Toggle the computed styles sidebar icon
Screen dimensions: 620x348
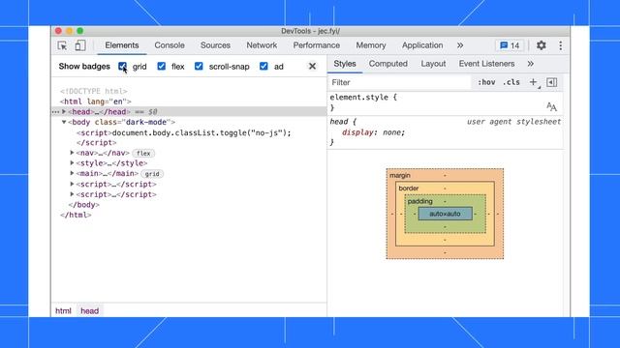click(x=551, y=82)
